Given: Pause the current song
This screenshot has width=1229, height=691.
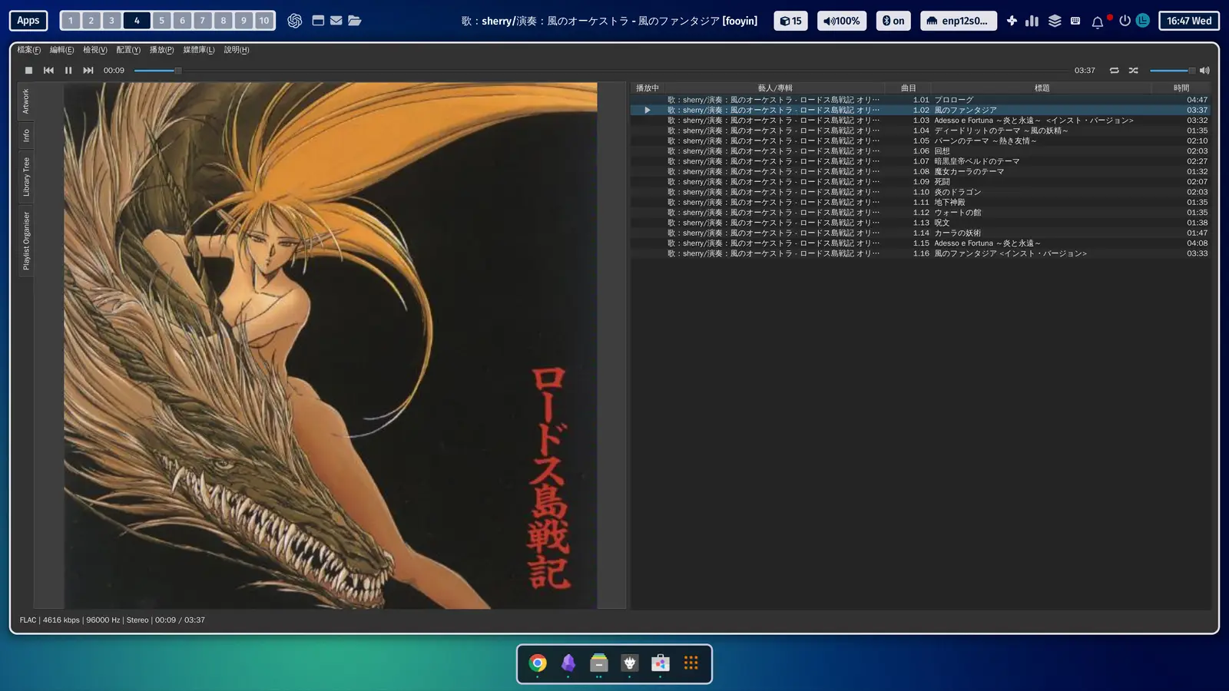Looking at the screenshot, I should (x=68, y=70).
